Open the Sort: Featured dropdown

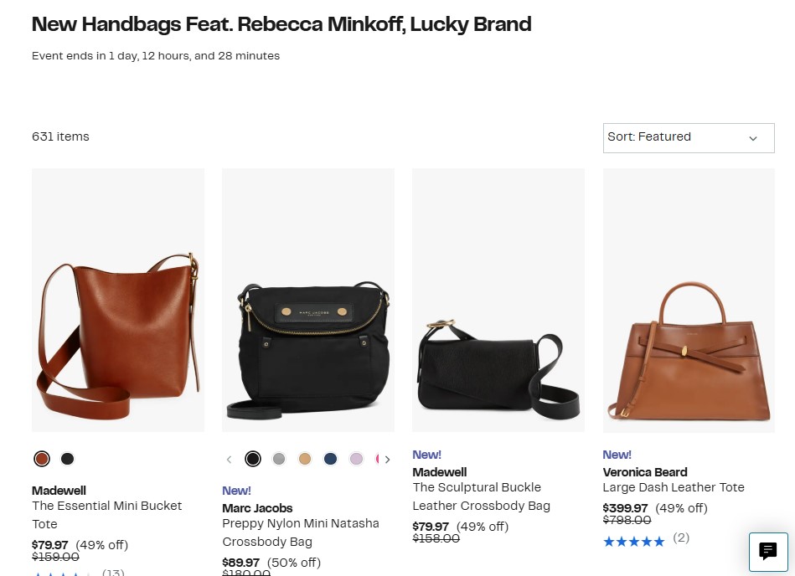[x=689, y=138]
